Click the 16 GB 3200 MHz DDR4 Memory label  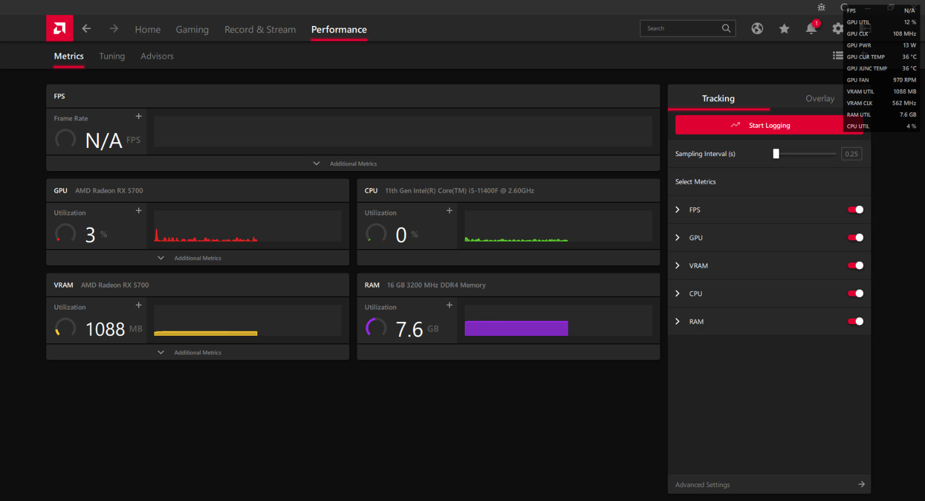tap(436, 285)
